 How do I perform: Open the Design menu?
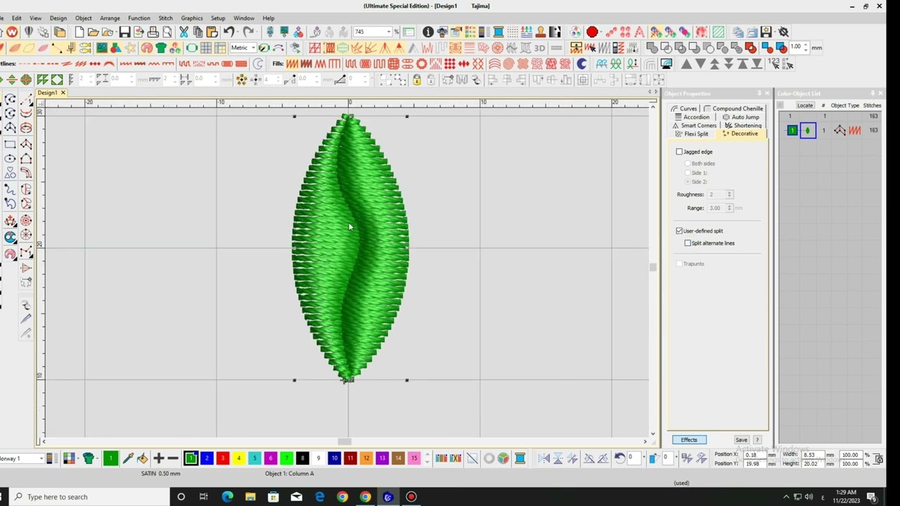point(58,18)
